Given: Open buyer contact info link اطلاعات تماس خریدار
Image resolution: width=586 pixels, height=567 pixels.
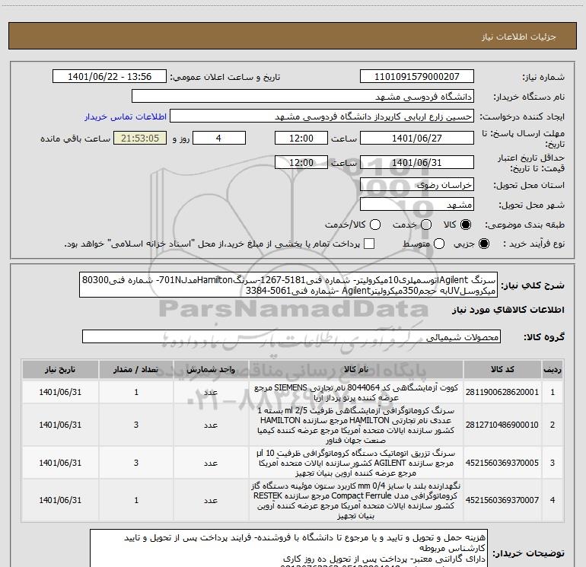Looking at the screenshot, I should pos(126,116).
